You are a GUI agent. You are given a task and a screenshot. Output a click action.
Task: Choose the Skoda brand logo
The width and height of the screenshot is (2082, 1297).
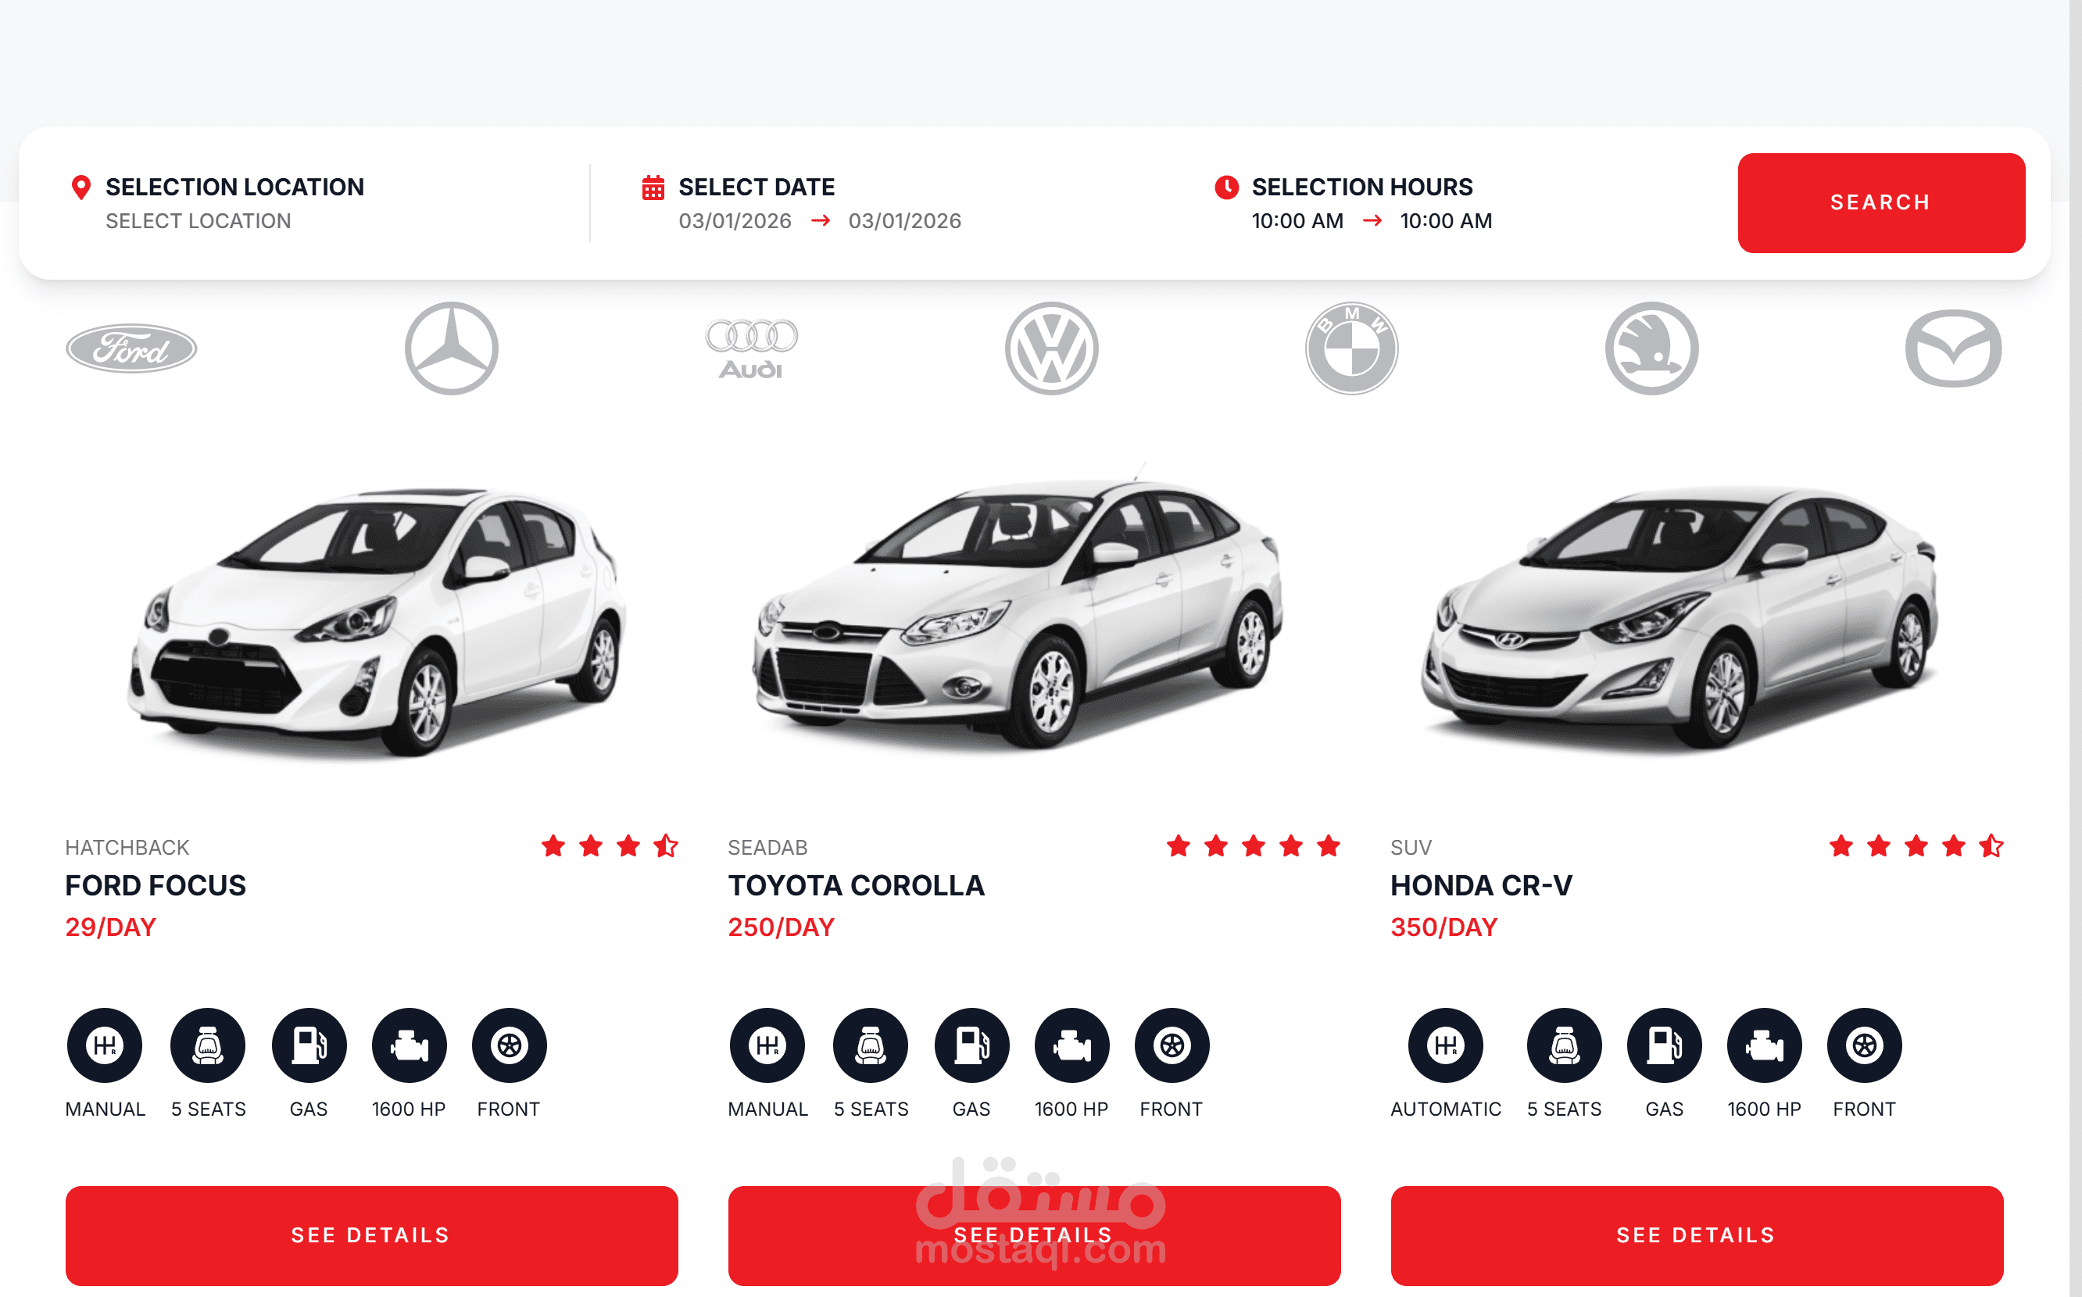tap(1652, 348)
